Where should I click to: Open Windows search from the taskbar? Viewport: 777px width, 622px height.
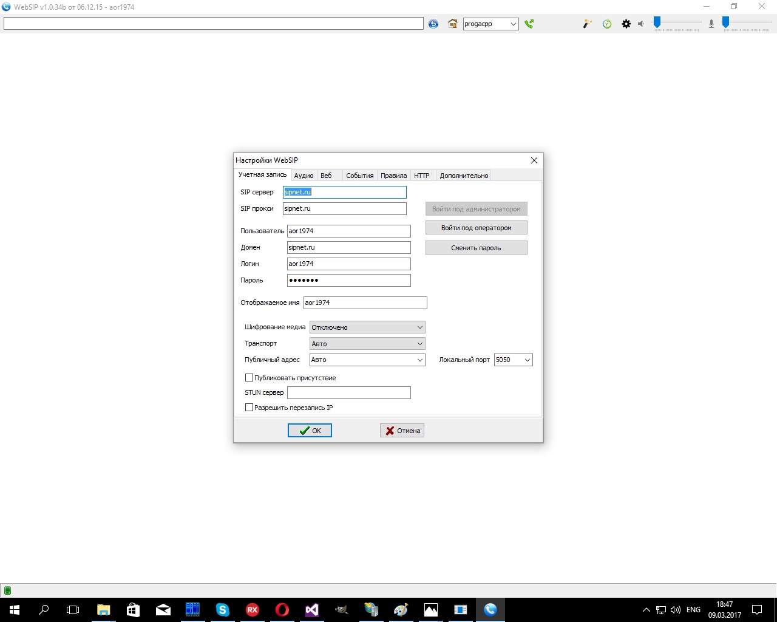[44, 610]
